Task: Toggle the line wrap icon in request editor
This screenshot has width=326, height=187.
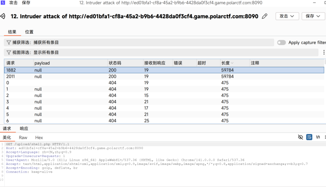Action: pos(309,137)
